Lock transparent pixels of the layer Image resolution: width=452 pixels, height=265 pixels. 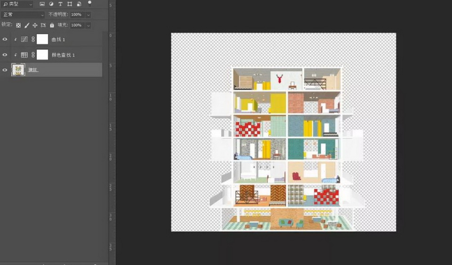pyautogui.click(x=18, y=25)
